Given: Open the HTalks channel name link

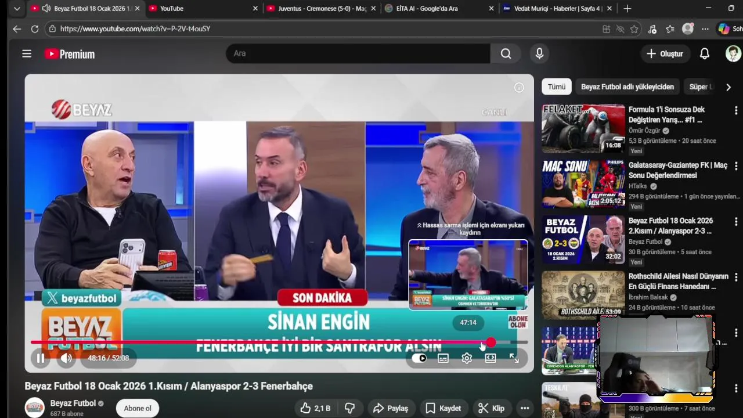Looking at the screenshot, I should [x=638, y=186].
